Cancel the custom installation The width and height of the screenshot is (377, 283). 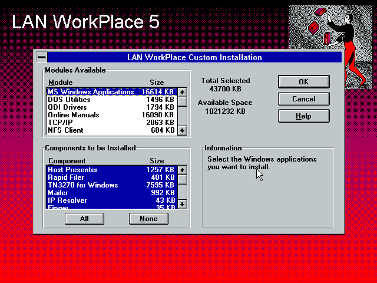[304, 99]
